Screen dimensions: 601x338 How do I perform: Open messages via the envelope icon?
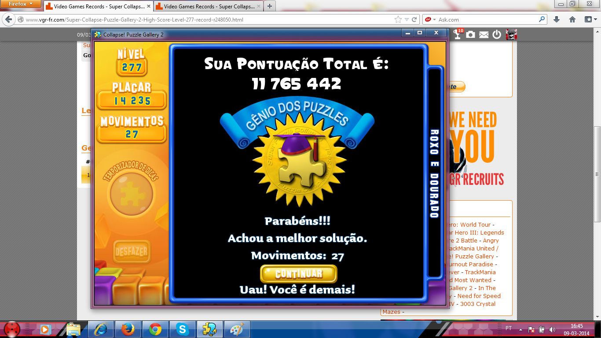(x=484, y=35)
